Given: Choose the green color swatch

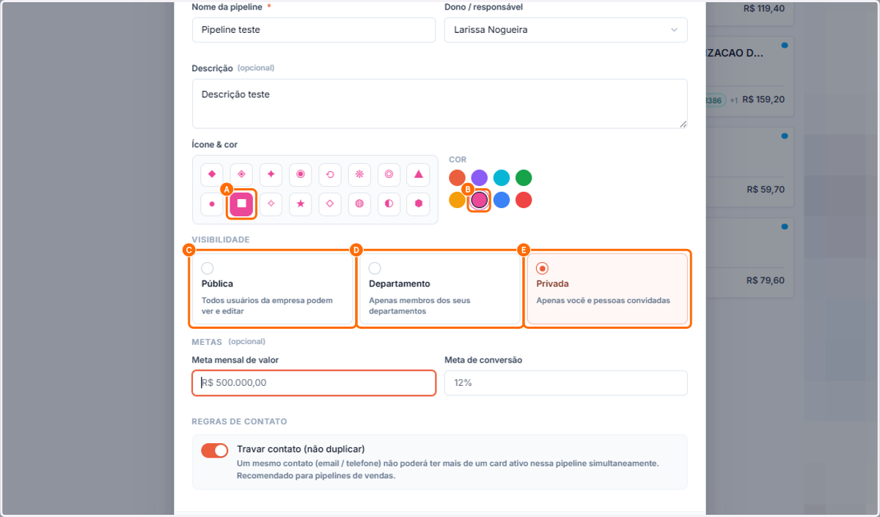Looking at the screenshot, I should click(524, 177).
